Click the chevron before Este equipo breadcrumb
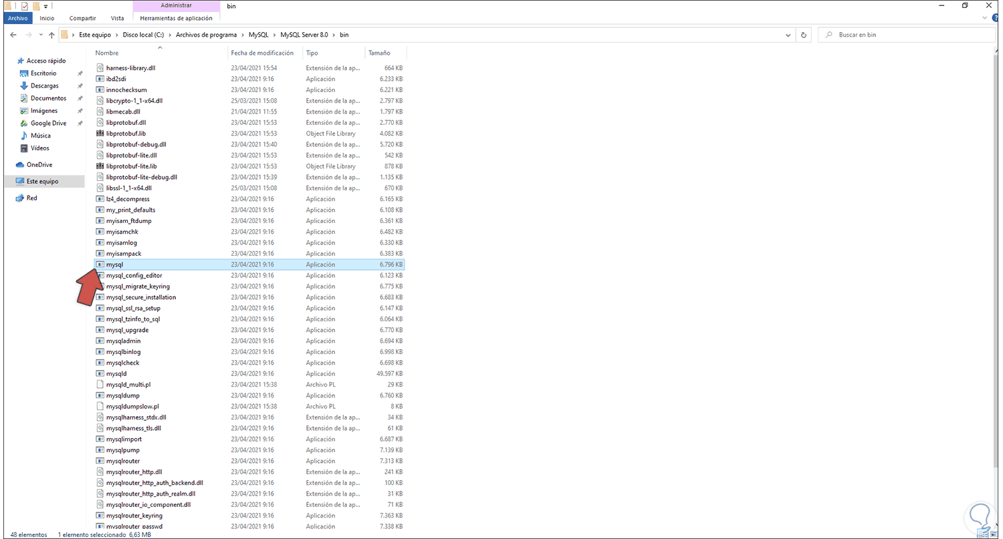 (74, 35)
